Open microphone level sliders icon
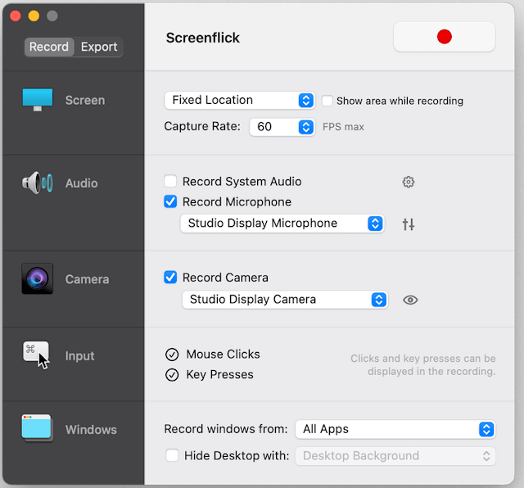The height and width of the screenshot is (488, 524). 408,224
